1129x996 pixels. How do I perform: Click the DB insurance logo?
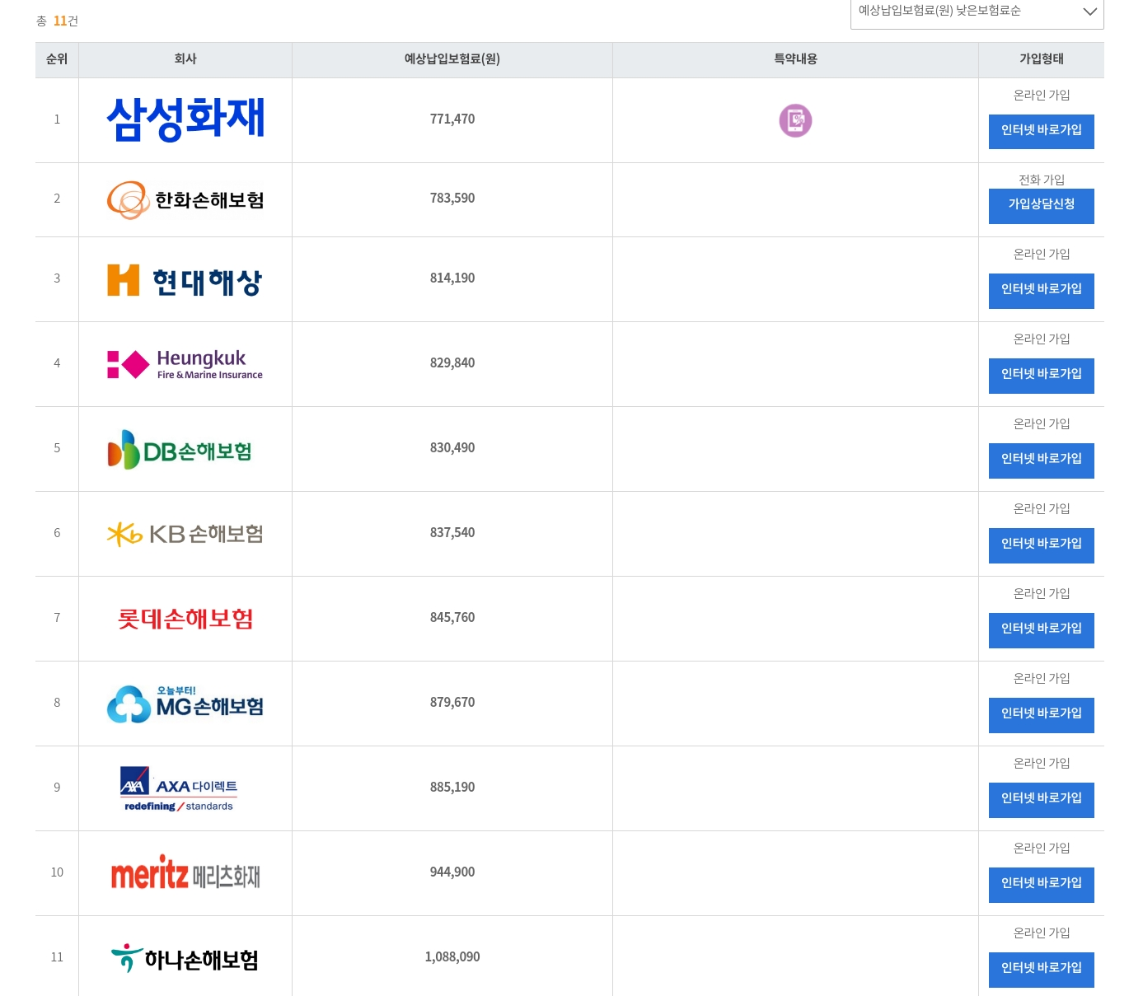click(x=180, y=450)
